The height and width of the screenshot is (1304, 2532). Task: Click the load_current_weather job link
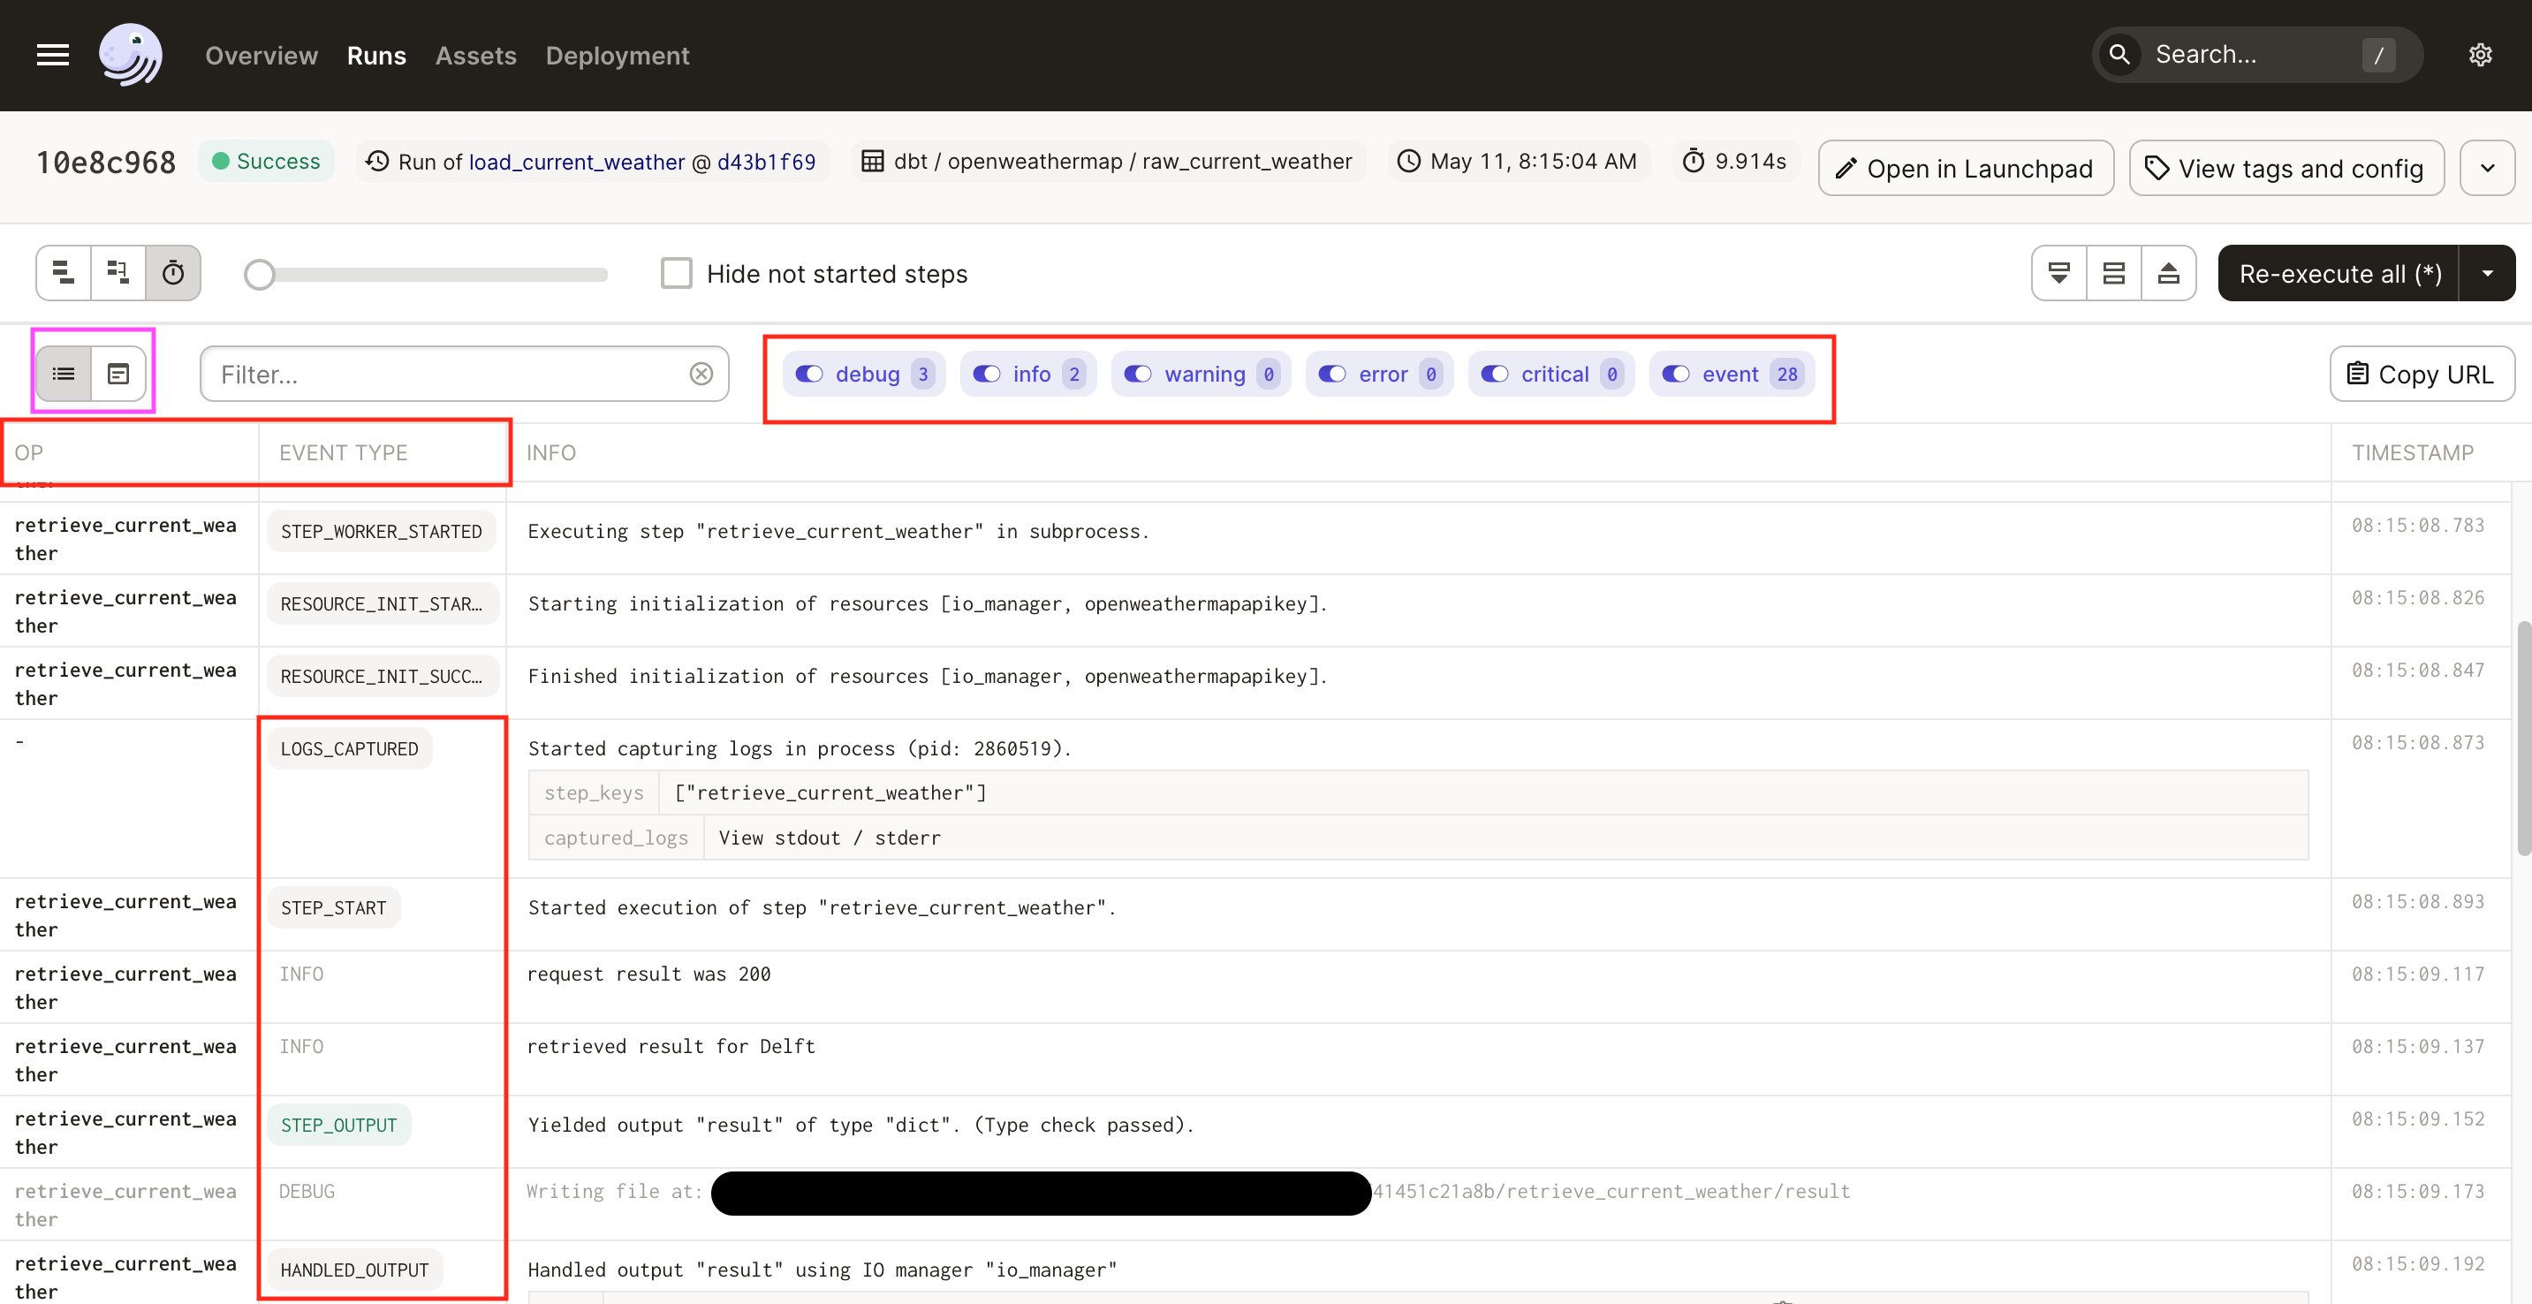[x=576, y=161]
